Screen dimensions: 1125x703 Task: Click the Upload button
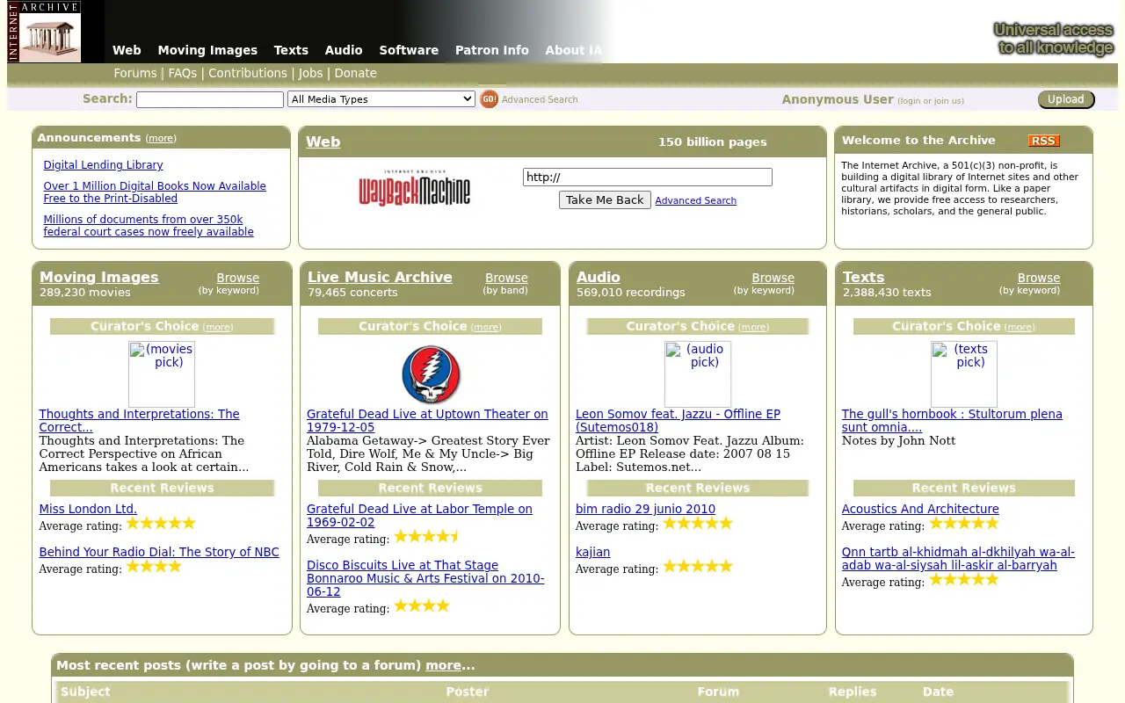coord(1066,99)
